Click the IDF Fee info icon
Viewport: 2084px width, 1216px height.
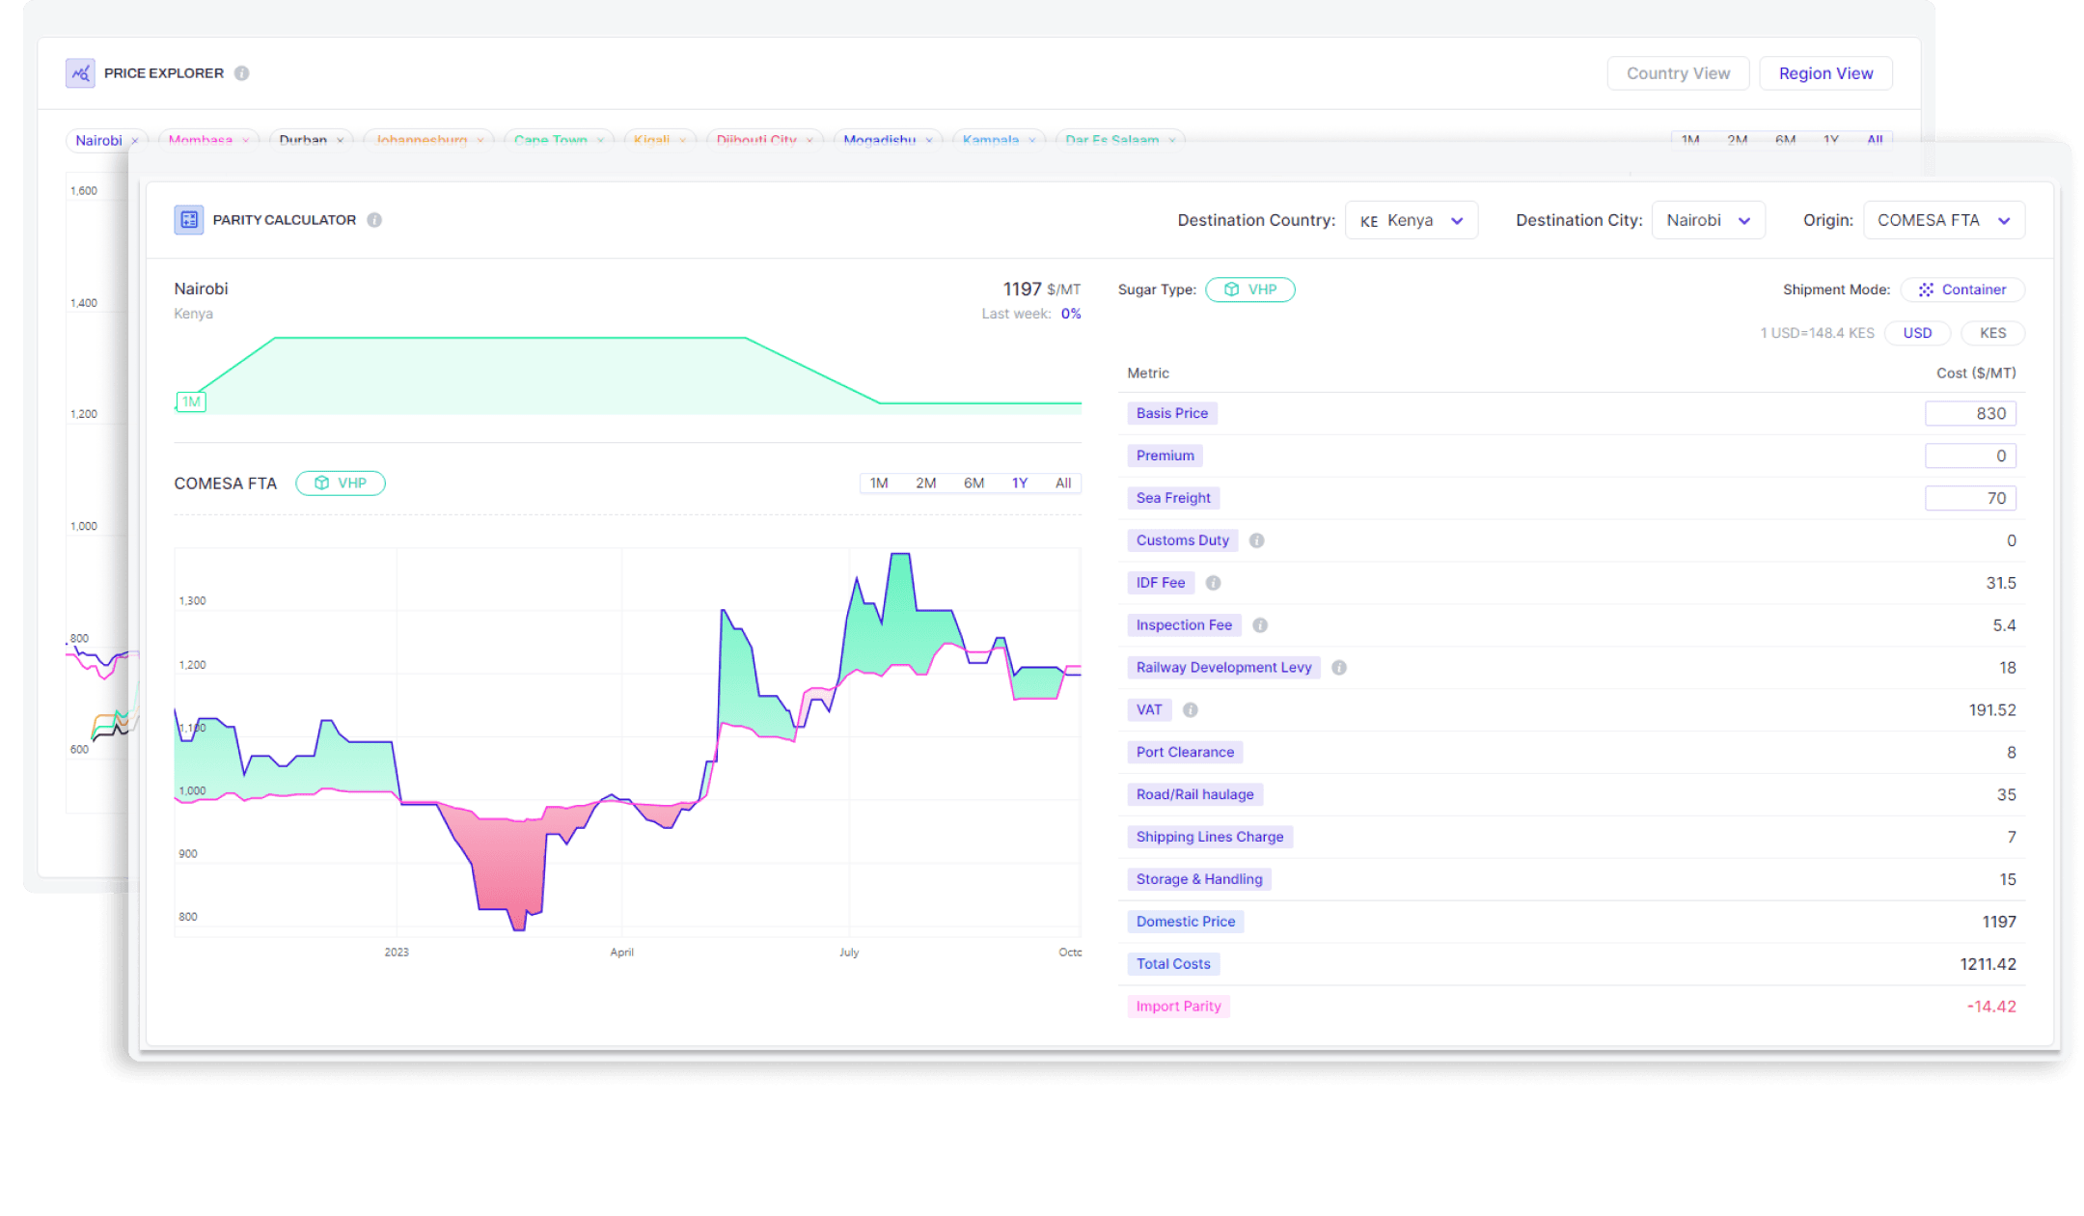click(x=1213, y=583)
